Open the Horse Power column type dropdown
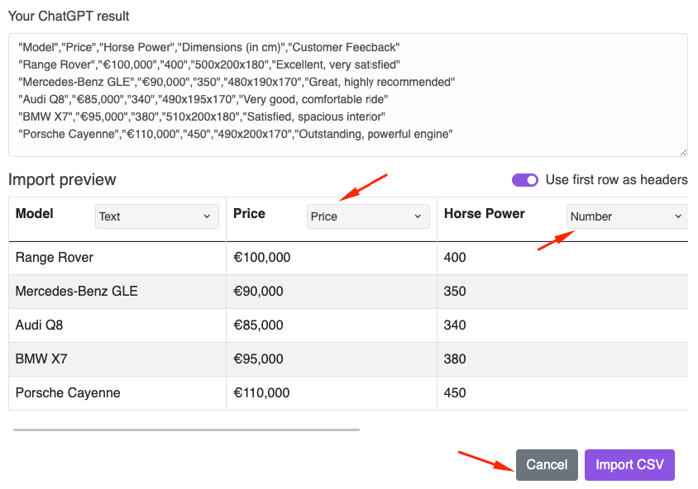698x489 pixels. (x=627, y=216)
